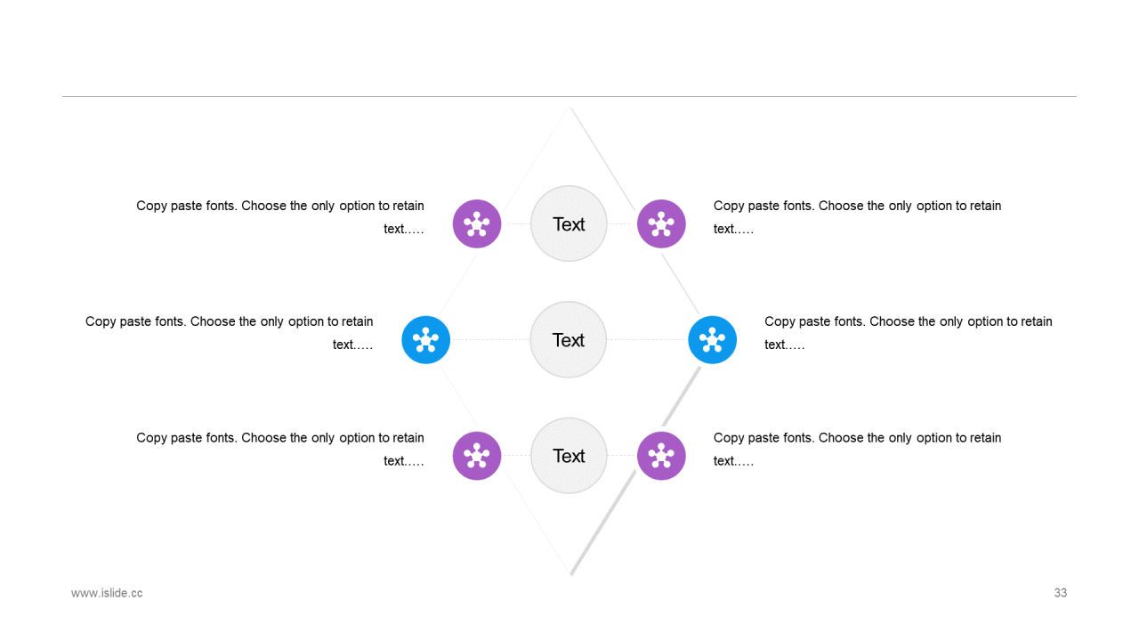The width and height of the screenshot is (1139, 641).
Task: Click the middle-right blue network icon
Action: click(713, 339)
